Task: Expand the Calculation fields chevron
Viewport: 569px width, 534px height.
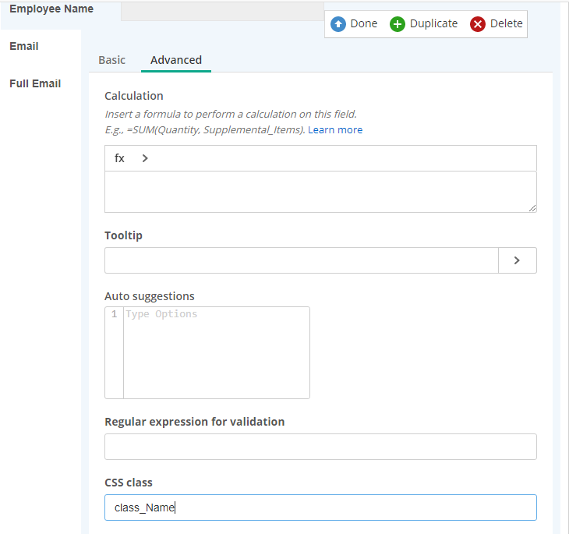Action: tap(145, 158)
